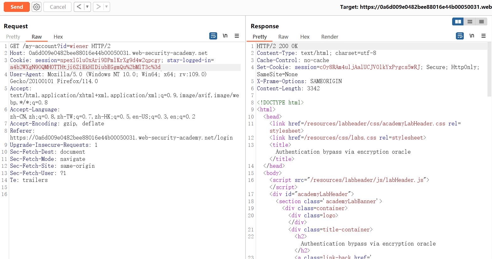Switch Response view to Render tab
This screenshot has height=259, width=492.
point(329,37)
